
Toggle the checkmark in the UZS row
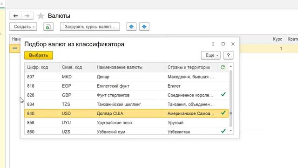(x=223, y=131)
